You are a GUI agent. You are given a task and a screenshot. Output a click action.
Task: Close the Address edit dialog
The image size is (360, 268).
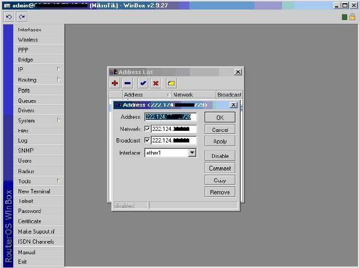233,105
